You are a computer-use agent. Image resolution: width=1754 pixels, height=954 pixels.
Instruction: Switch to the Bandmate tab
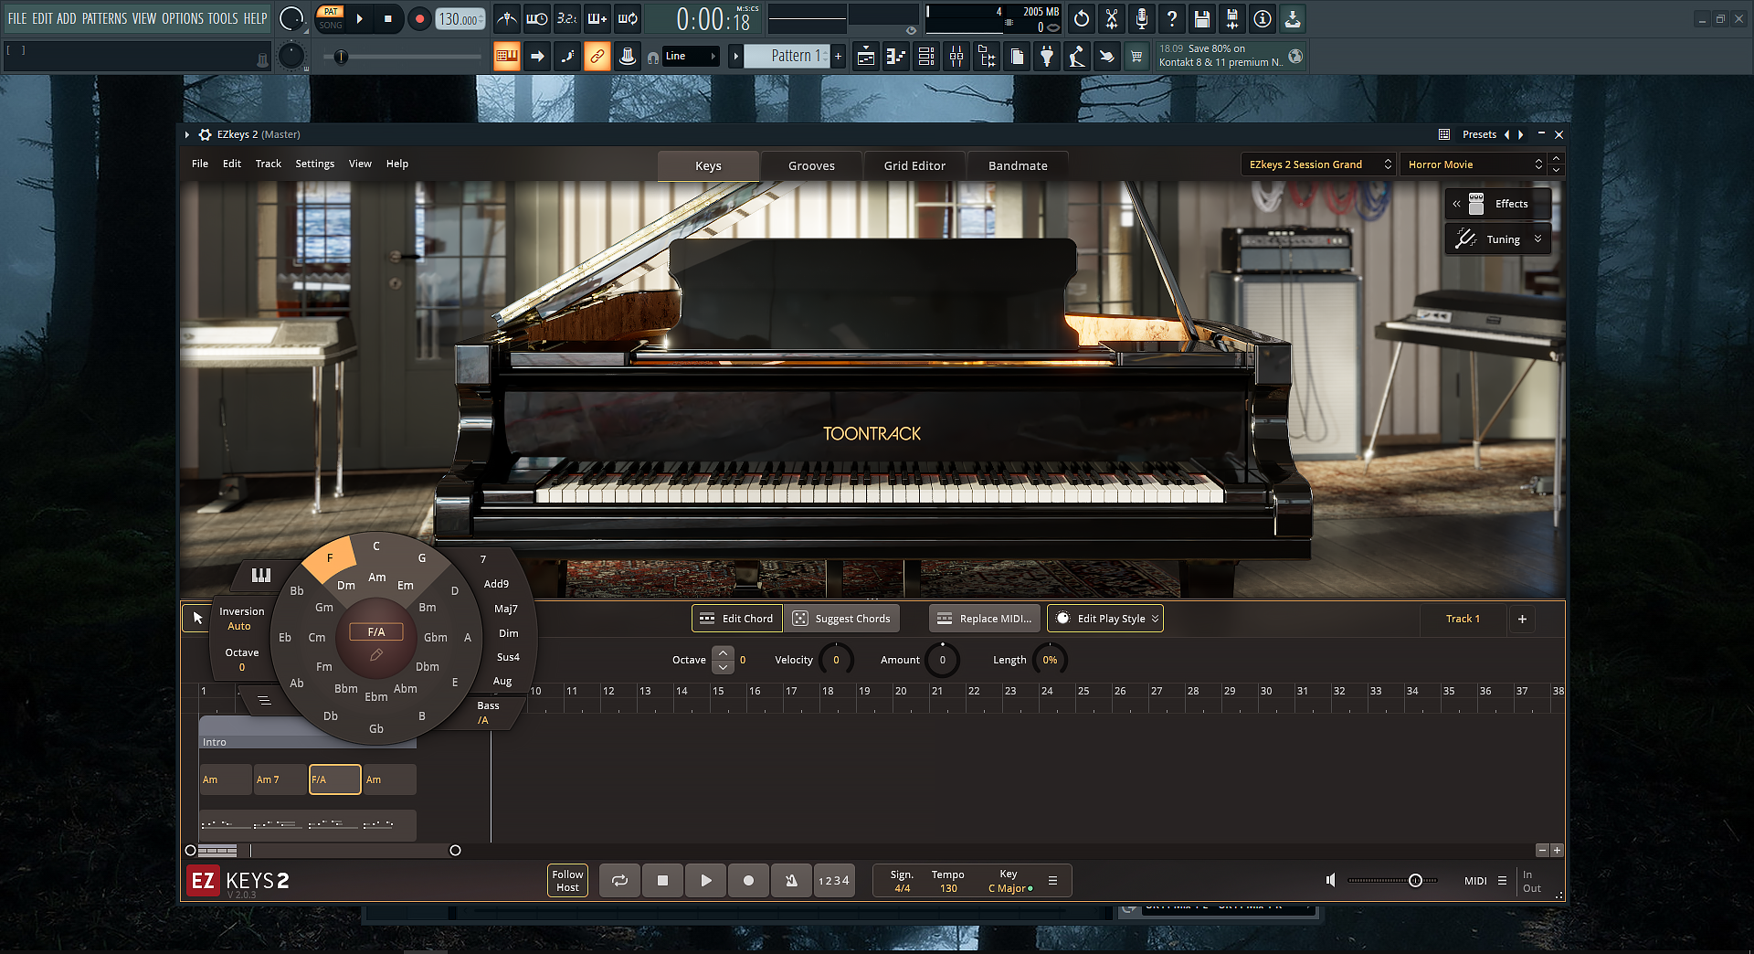point(1018,165)
